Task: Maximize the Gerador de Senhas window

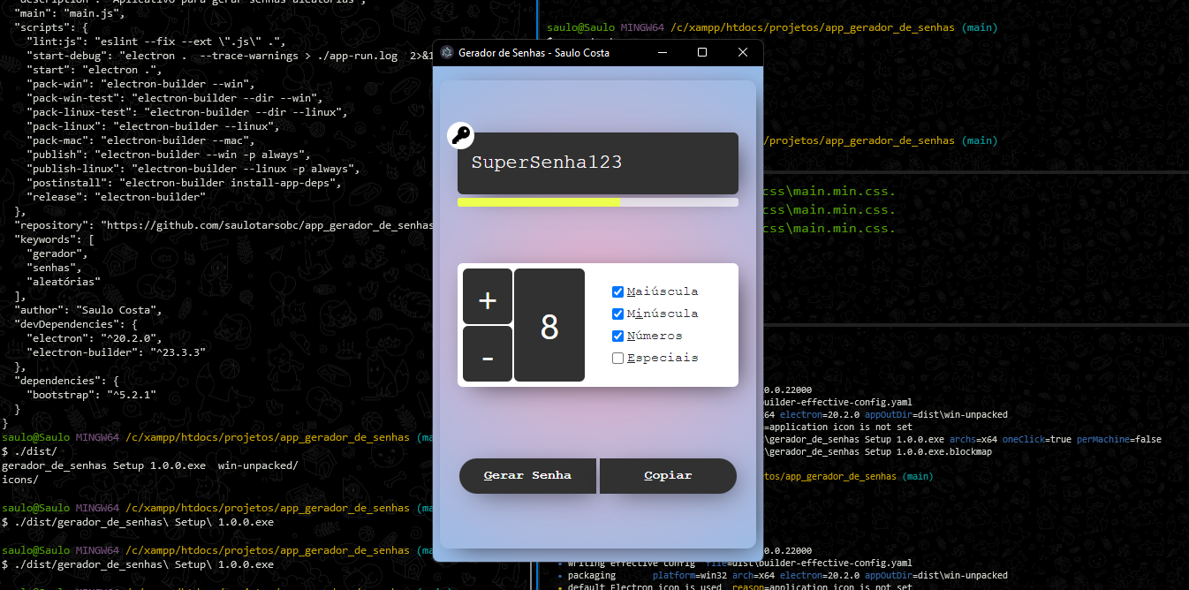Action: pyautogui.click(x=702, y=53)
